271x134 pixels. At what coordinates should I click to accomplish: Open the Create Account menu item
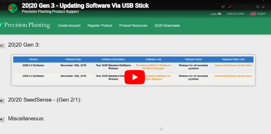[x=69, y=26]
